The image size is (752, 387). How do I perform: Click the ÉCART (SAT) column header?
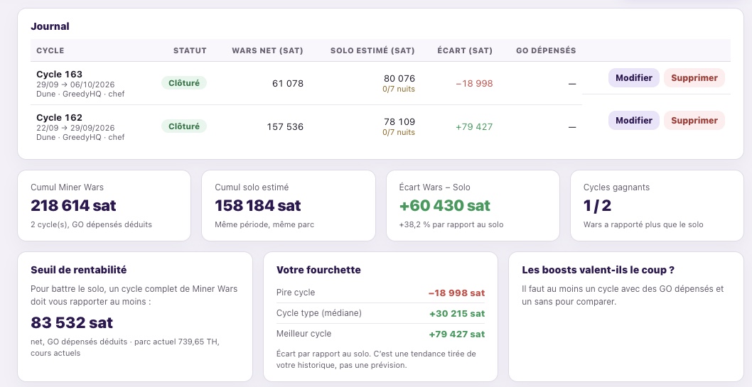point(465,50)
